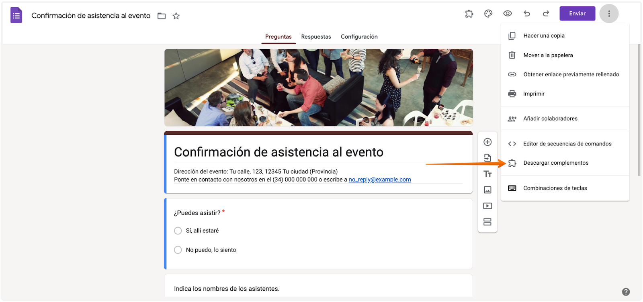The image size is (643, 302).
Task: Close the three-dot more options menu
Action: (609, 14)
